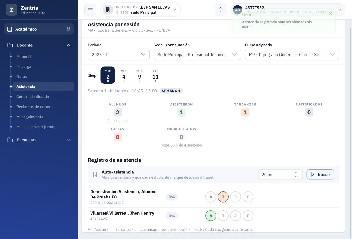Close the Listo notification toast
Image resolution: width=352 pixels, height=239 pixels.
[330, 14]
